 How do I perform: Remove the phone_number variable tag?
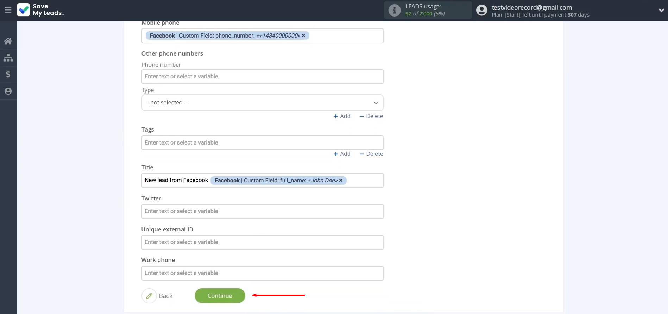click(x=303, y=36)
